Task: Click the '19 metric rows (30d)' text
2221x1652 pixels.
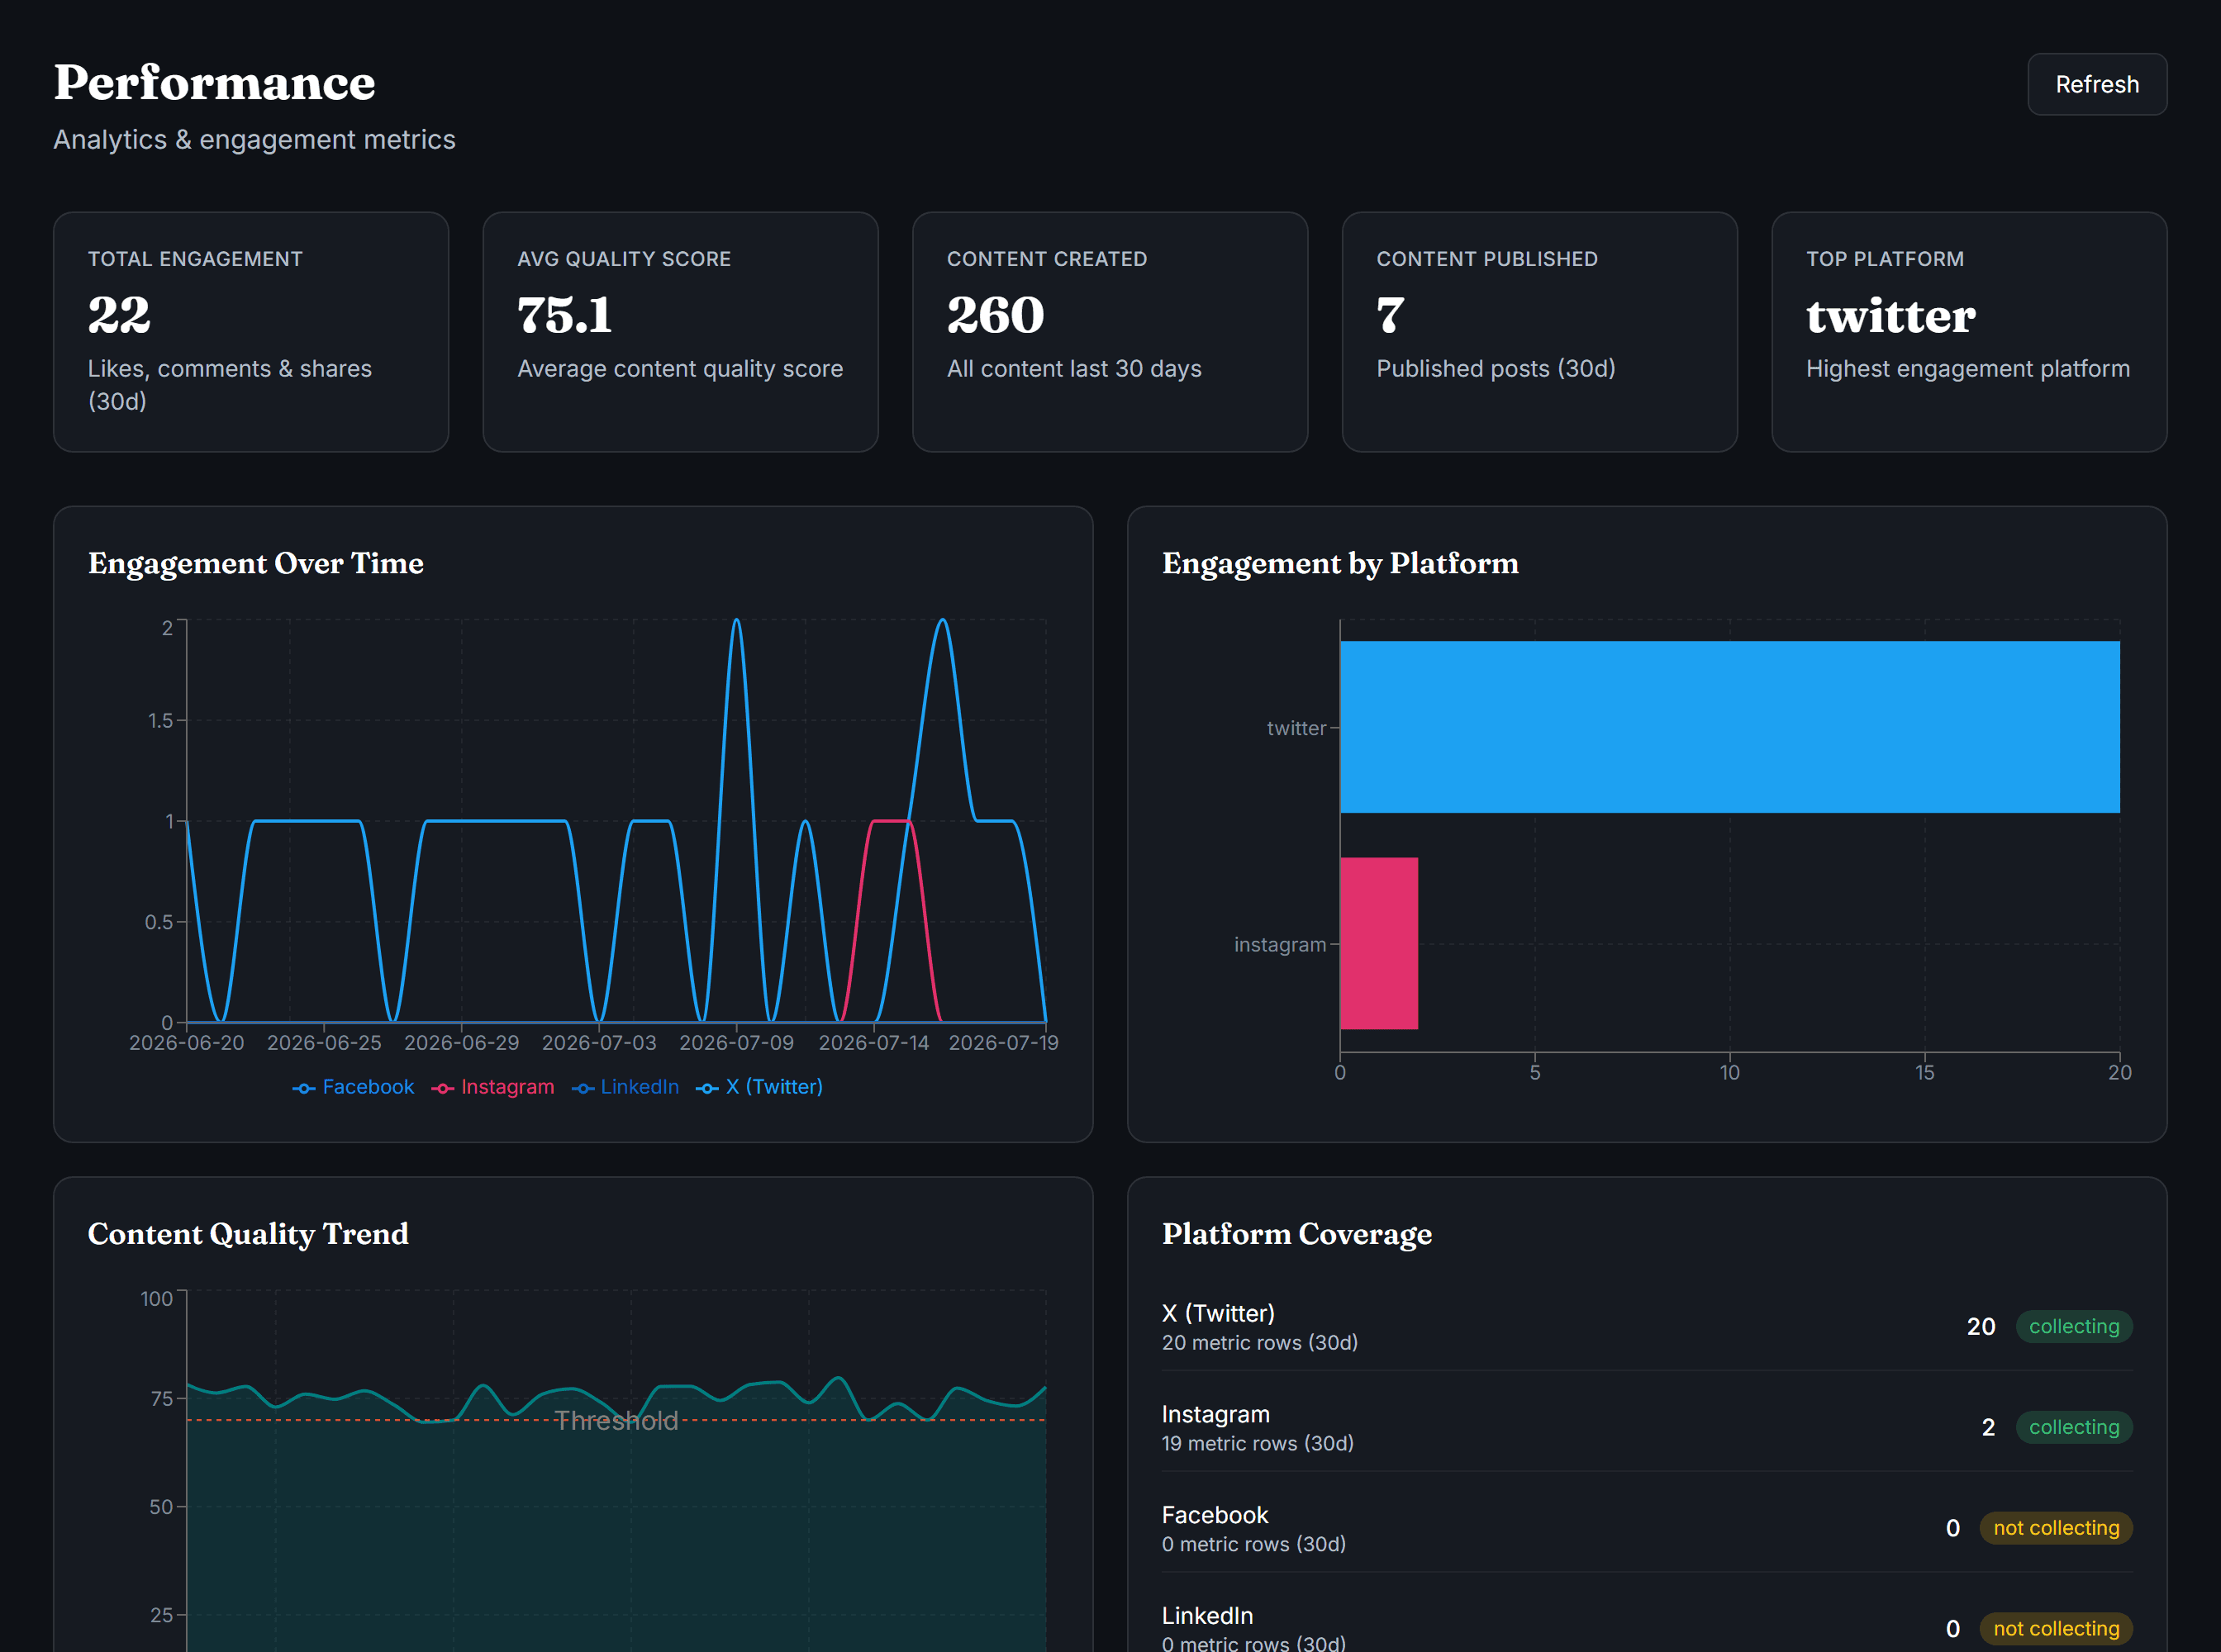Action: (x=1258, y=1444)
